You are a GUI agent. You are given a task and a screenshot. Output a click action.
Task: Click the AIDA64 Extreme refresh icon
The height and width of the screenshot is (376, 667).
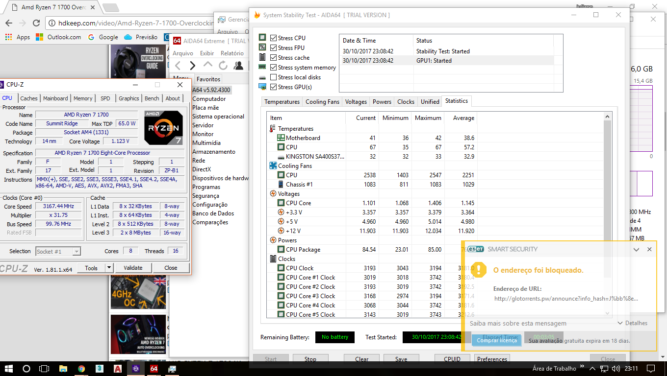(x=223, y=66)
